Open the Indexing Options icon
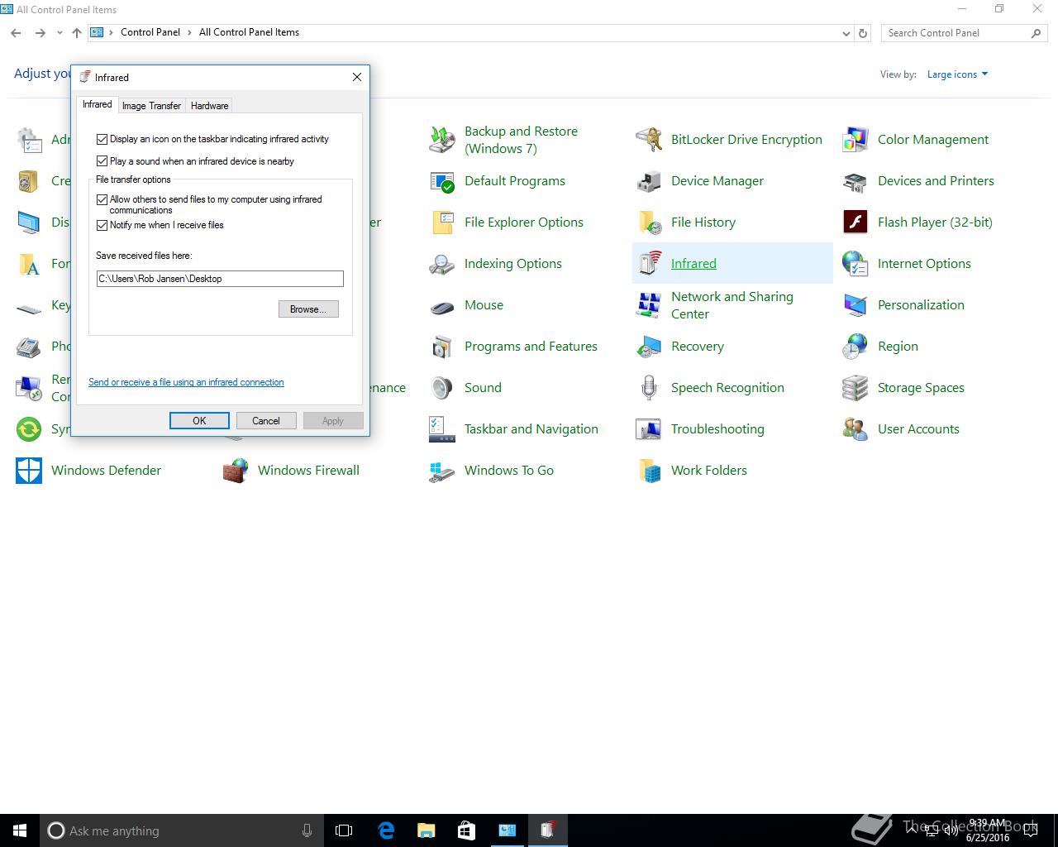1058x847 pixels. coord(442,264)
